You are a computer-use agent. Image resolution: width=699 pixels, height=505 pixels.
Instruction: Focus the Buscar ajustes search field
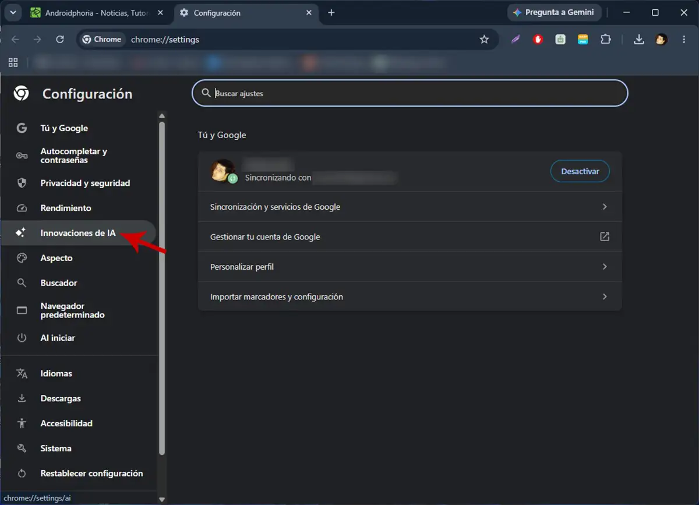409,93
